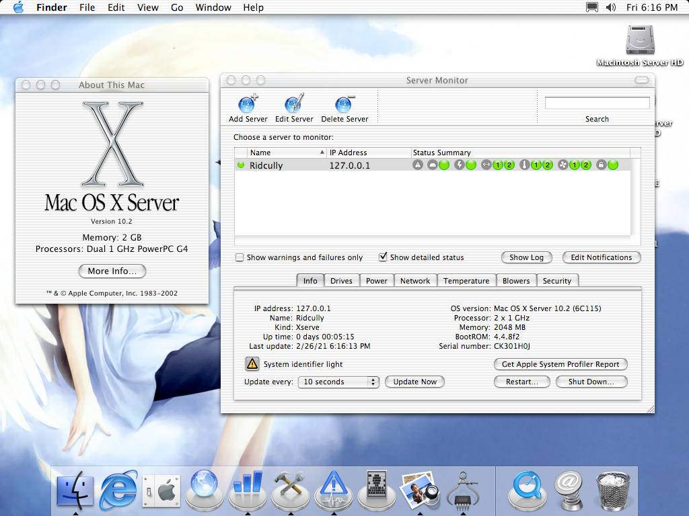Open the Window menu in menu bar
The width and height of the screenshot is (689, 516).
pyautogui.click(x=213, y=7)
